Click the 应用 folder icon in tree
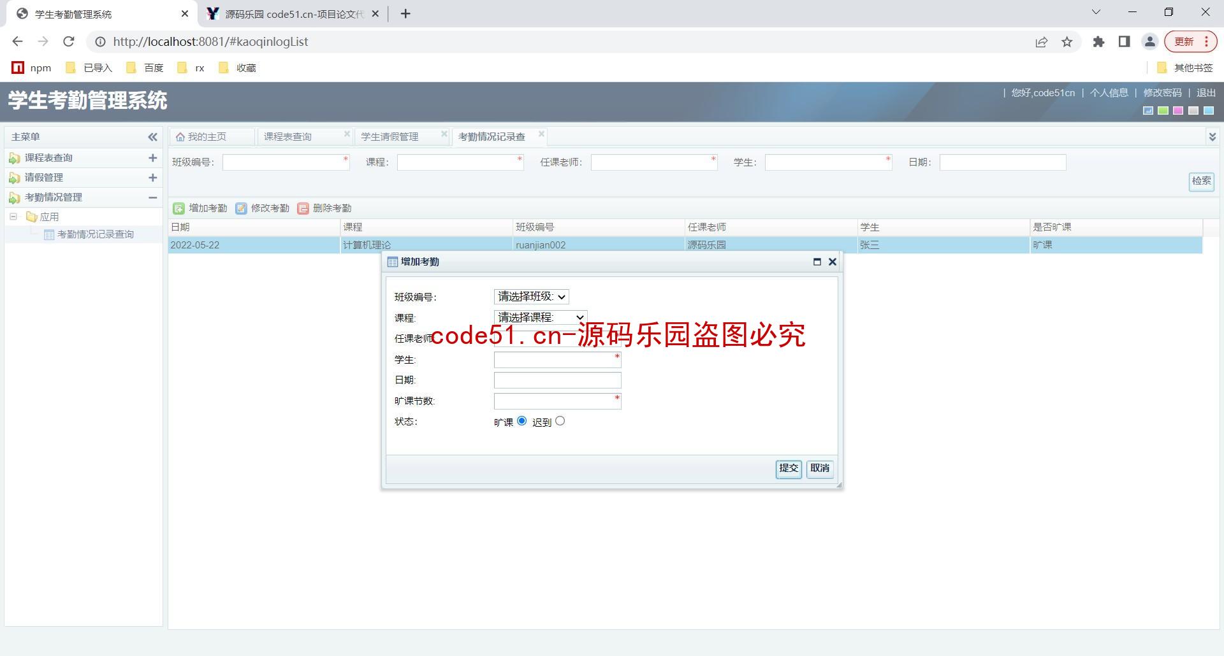Viewport: 1224px width, 656px height. (31, 217)
